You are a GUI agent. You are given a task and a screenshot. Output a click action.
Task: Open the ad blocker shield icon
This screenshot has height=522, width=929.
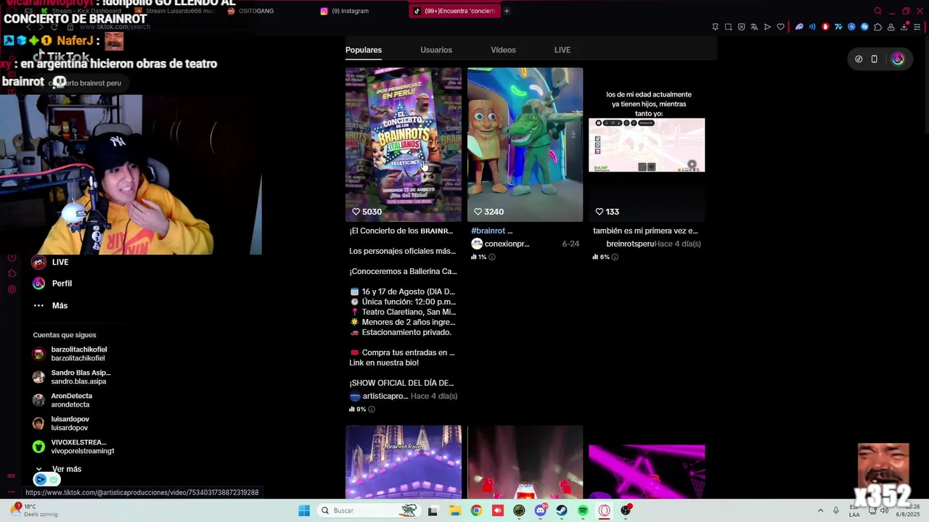741,27
